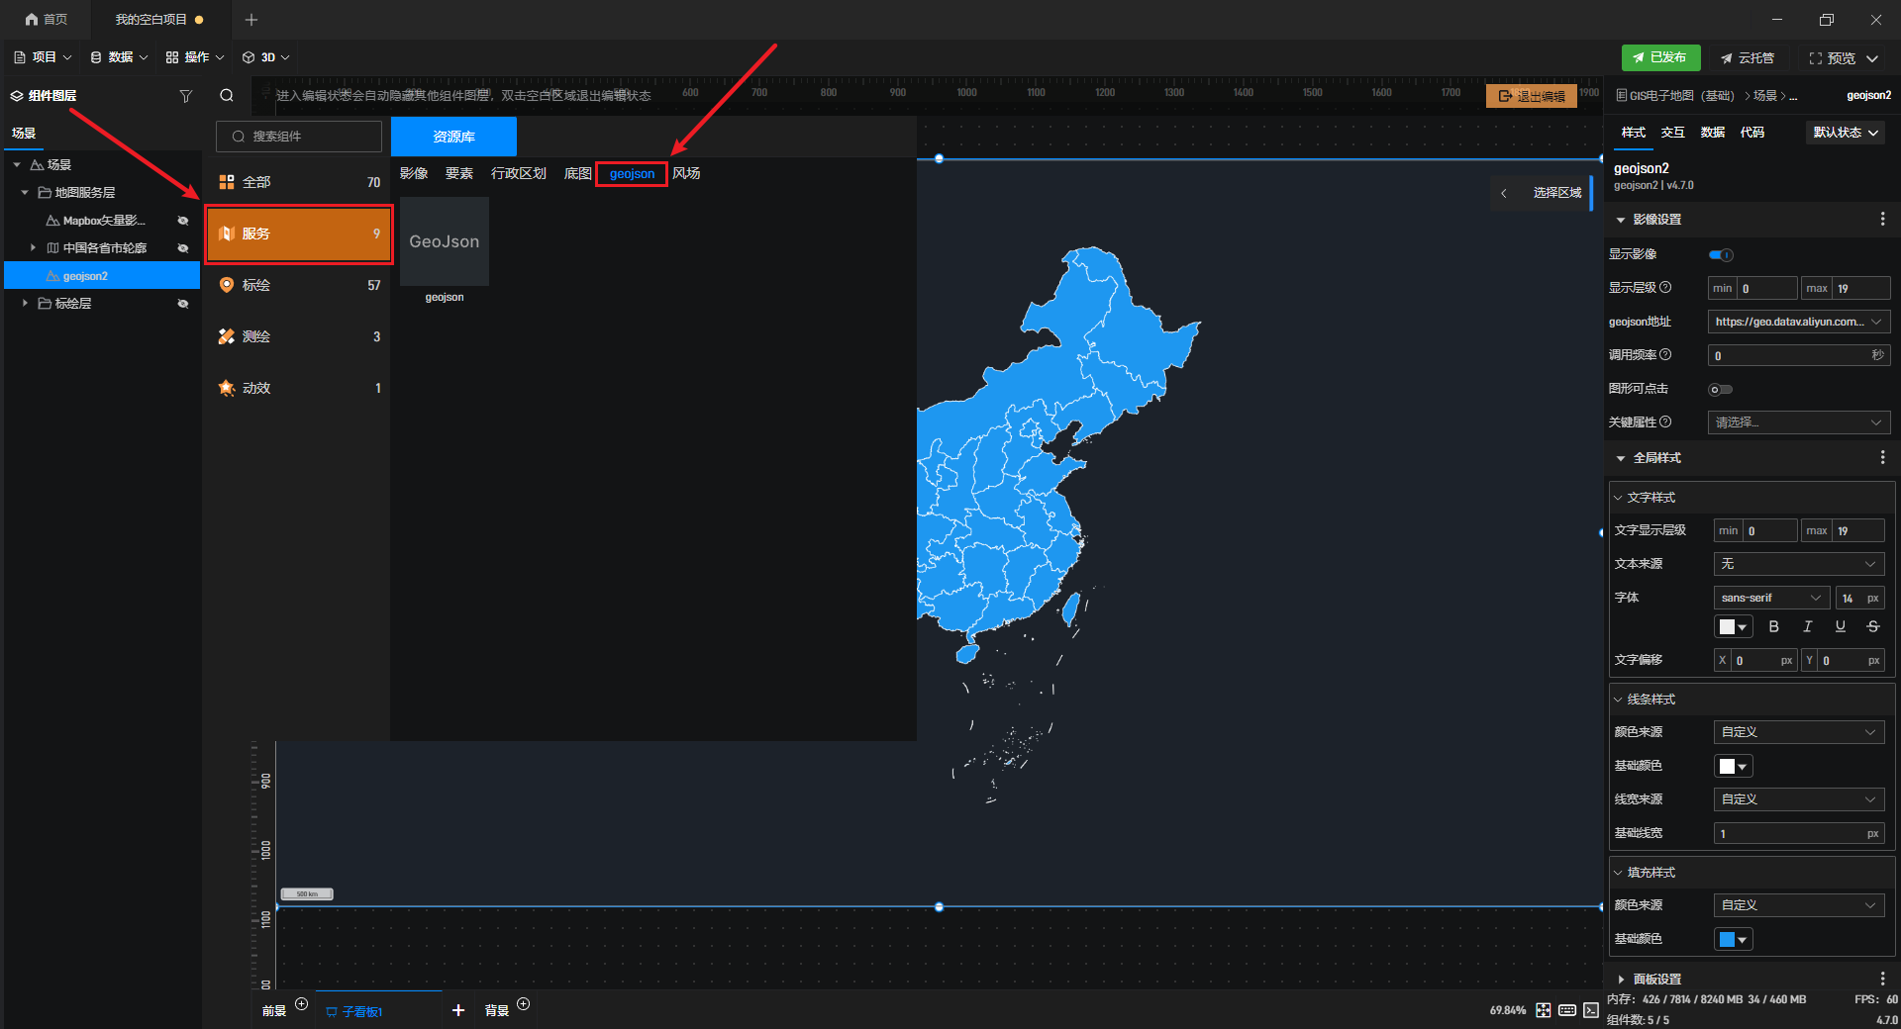This screenshot has width=1901, height=1029.
Task: Open the font family sans-serif dropdown
Action: point(1770,598)
